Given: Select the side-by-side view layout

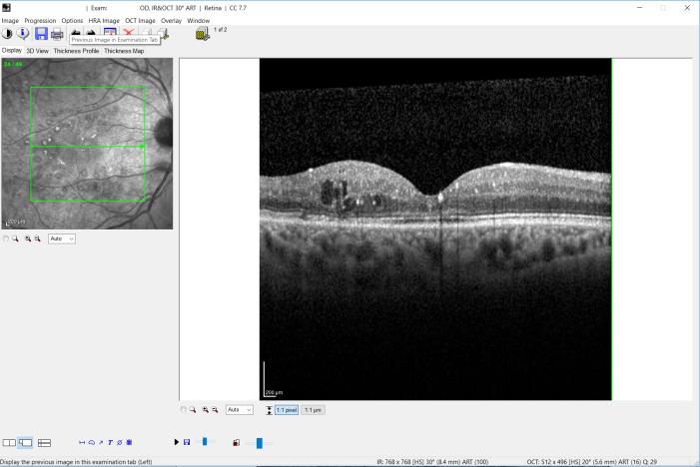Looking at the screenshot, I should click(9, 442).
